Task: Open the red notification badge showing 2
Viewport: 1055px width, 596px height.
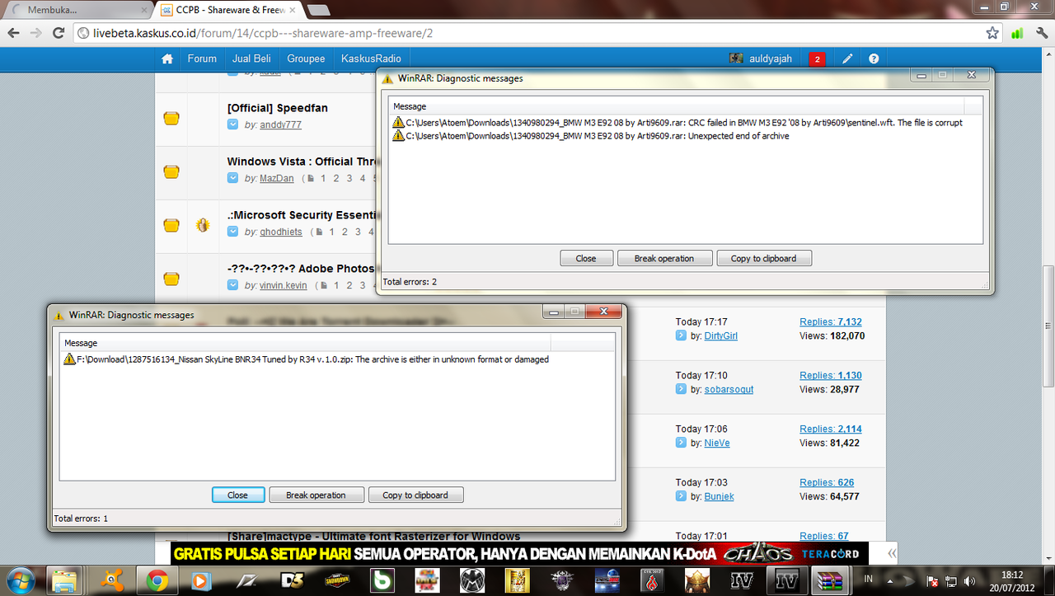Action: pos(817,59)
